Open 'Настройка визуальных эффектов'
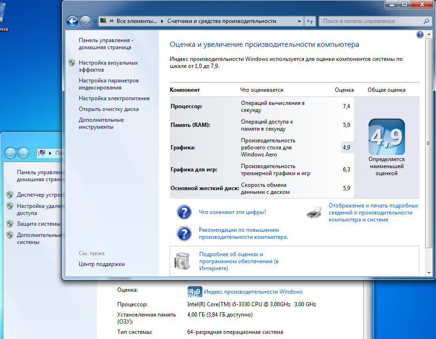Viewport: 436px width, 339px height. [x=108, y=66]
